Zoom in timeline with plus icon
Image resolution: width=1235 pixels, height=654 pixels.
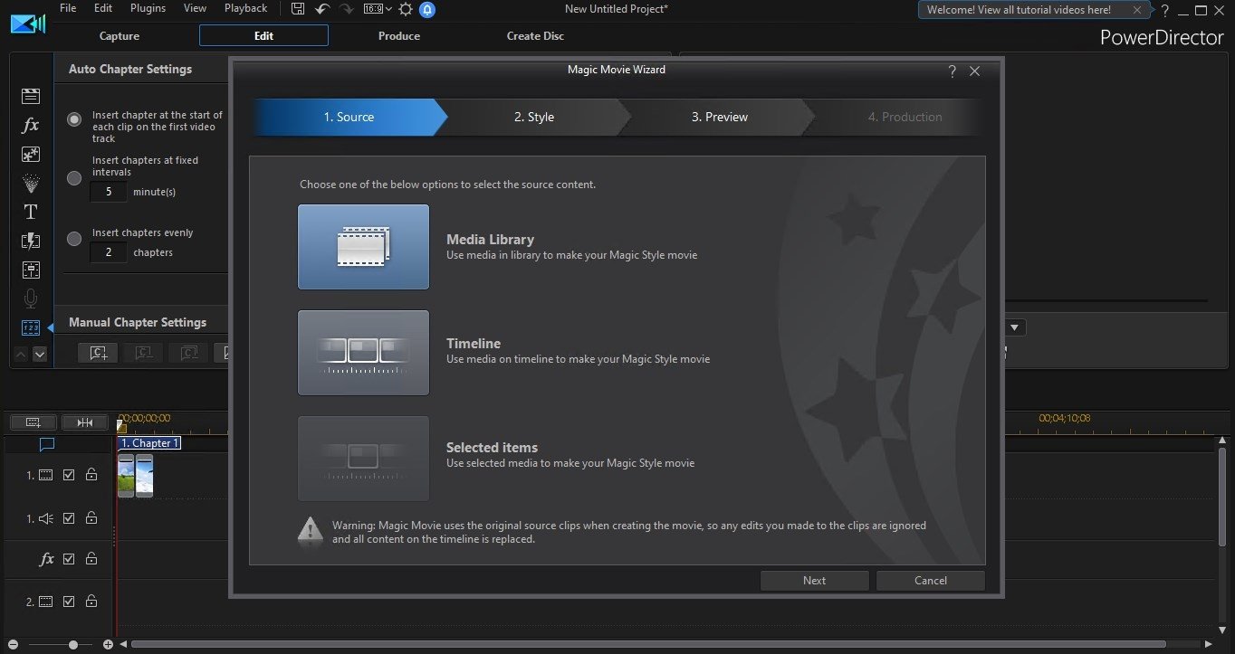pyautogui.click(x=108, y=645)
